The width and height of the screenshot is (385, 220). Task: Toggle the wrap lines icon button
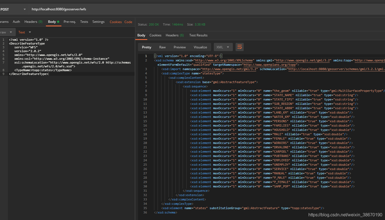coord(239,47)
